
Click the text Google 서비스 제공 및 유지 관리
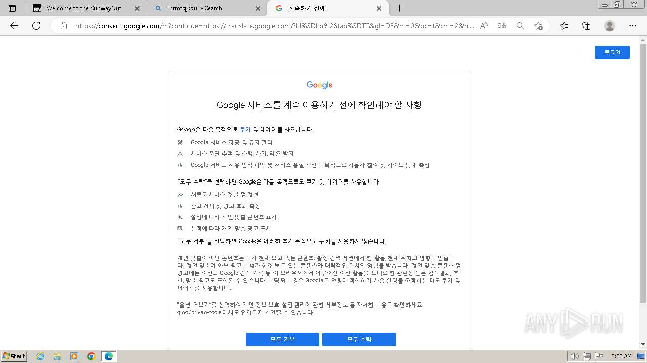232,143
